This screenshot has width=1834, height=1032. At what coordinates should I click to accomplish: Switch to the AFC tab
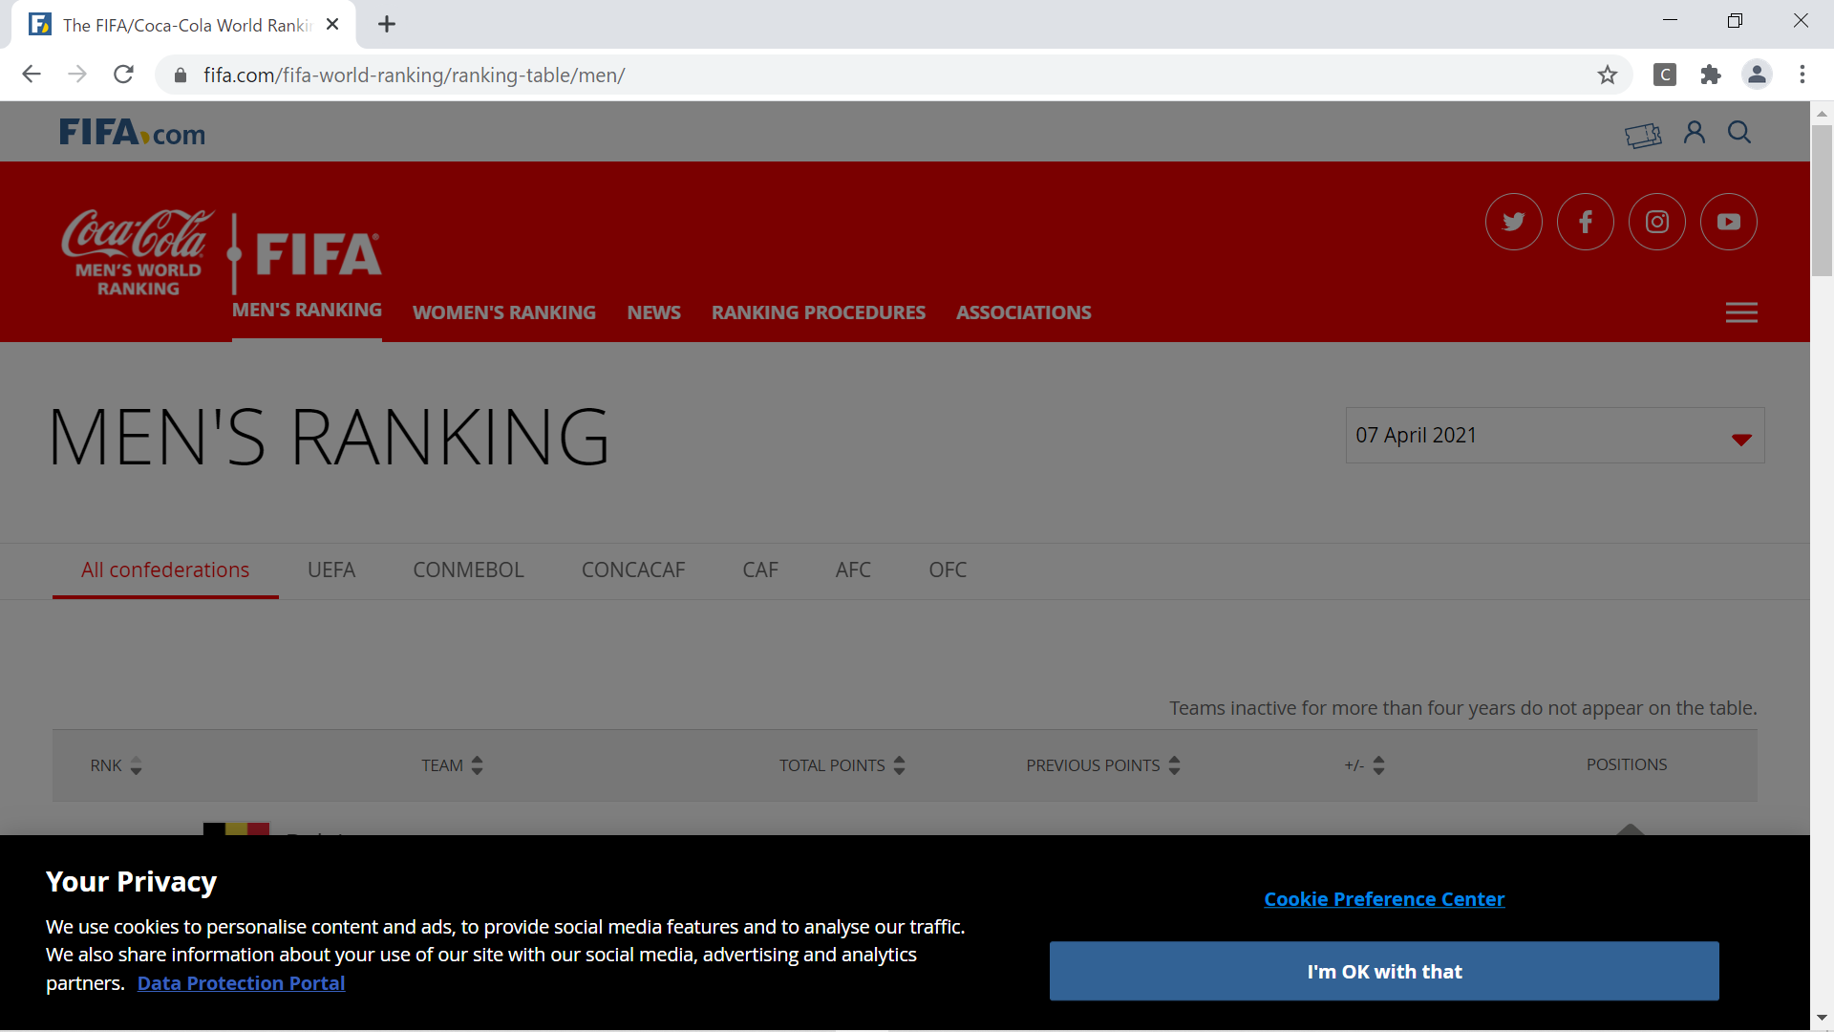(x=853, y=570)
